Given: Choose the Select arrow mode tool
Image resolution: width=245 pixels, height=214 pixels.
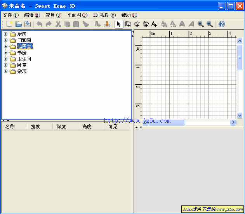Looking at the screenshot, I should click(x=119, y=24).
